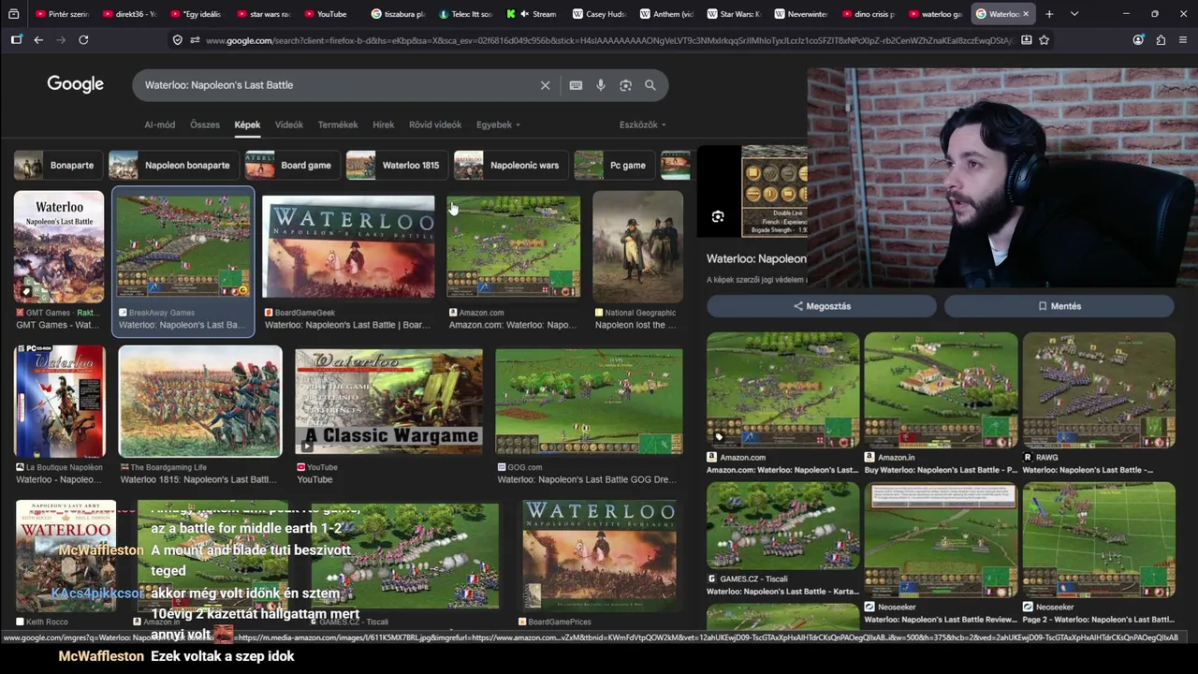The image size is (1198, 674).
Task: Open the AI-mód search tab
Action: pos(159,125)
